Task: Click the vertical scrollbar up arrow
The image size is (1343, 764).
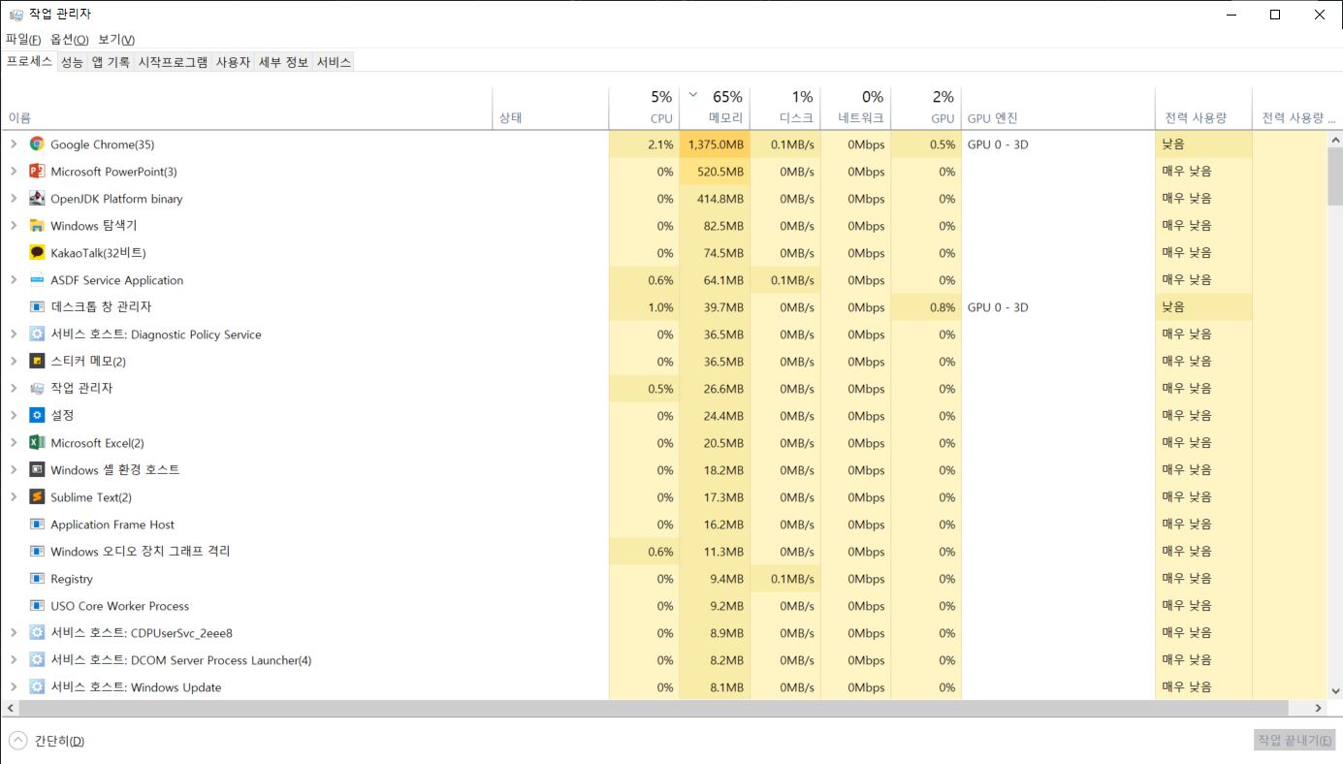Action: point(1334,139)
